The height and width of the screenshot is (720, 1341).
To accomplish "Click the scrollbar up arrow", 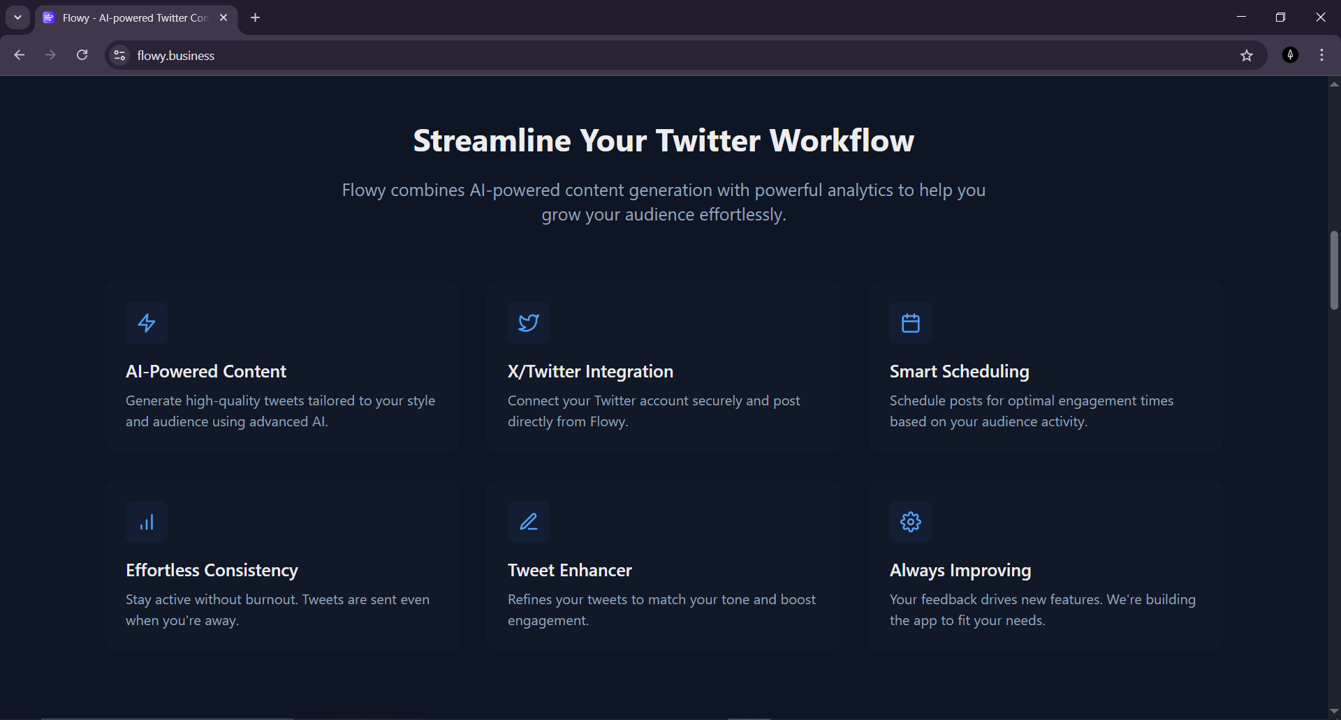I will [x=1334, y=84].
